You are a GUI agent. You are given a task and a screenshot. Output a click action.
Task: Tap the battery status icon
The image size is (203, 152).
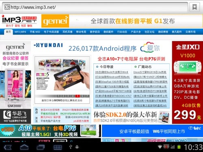pos(179,147)
